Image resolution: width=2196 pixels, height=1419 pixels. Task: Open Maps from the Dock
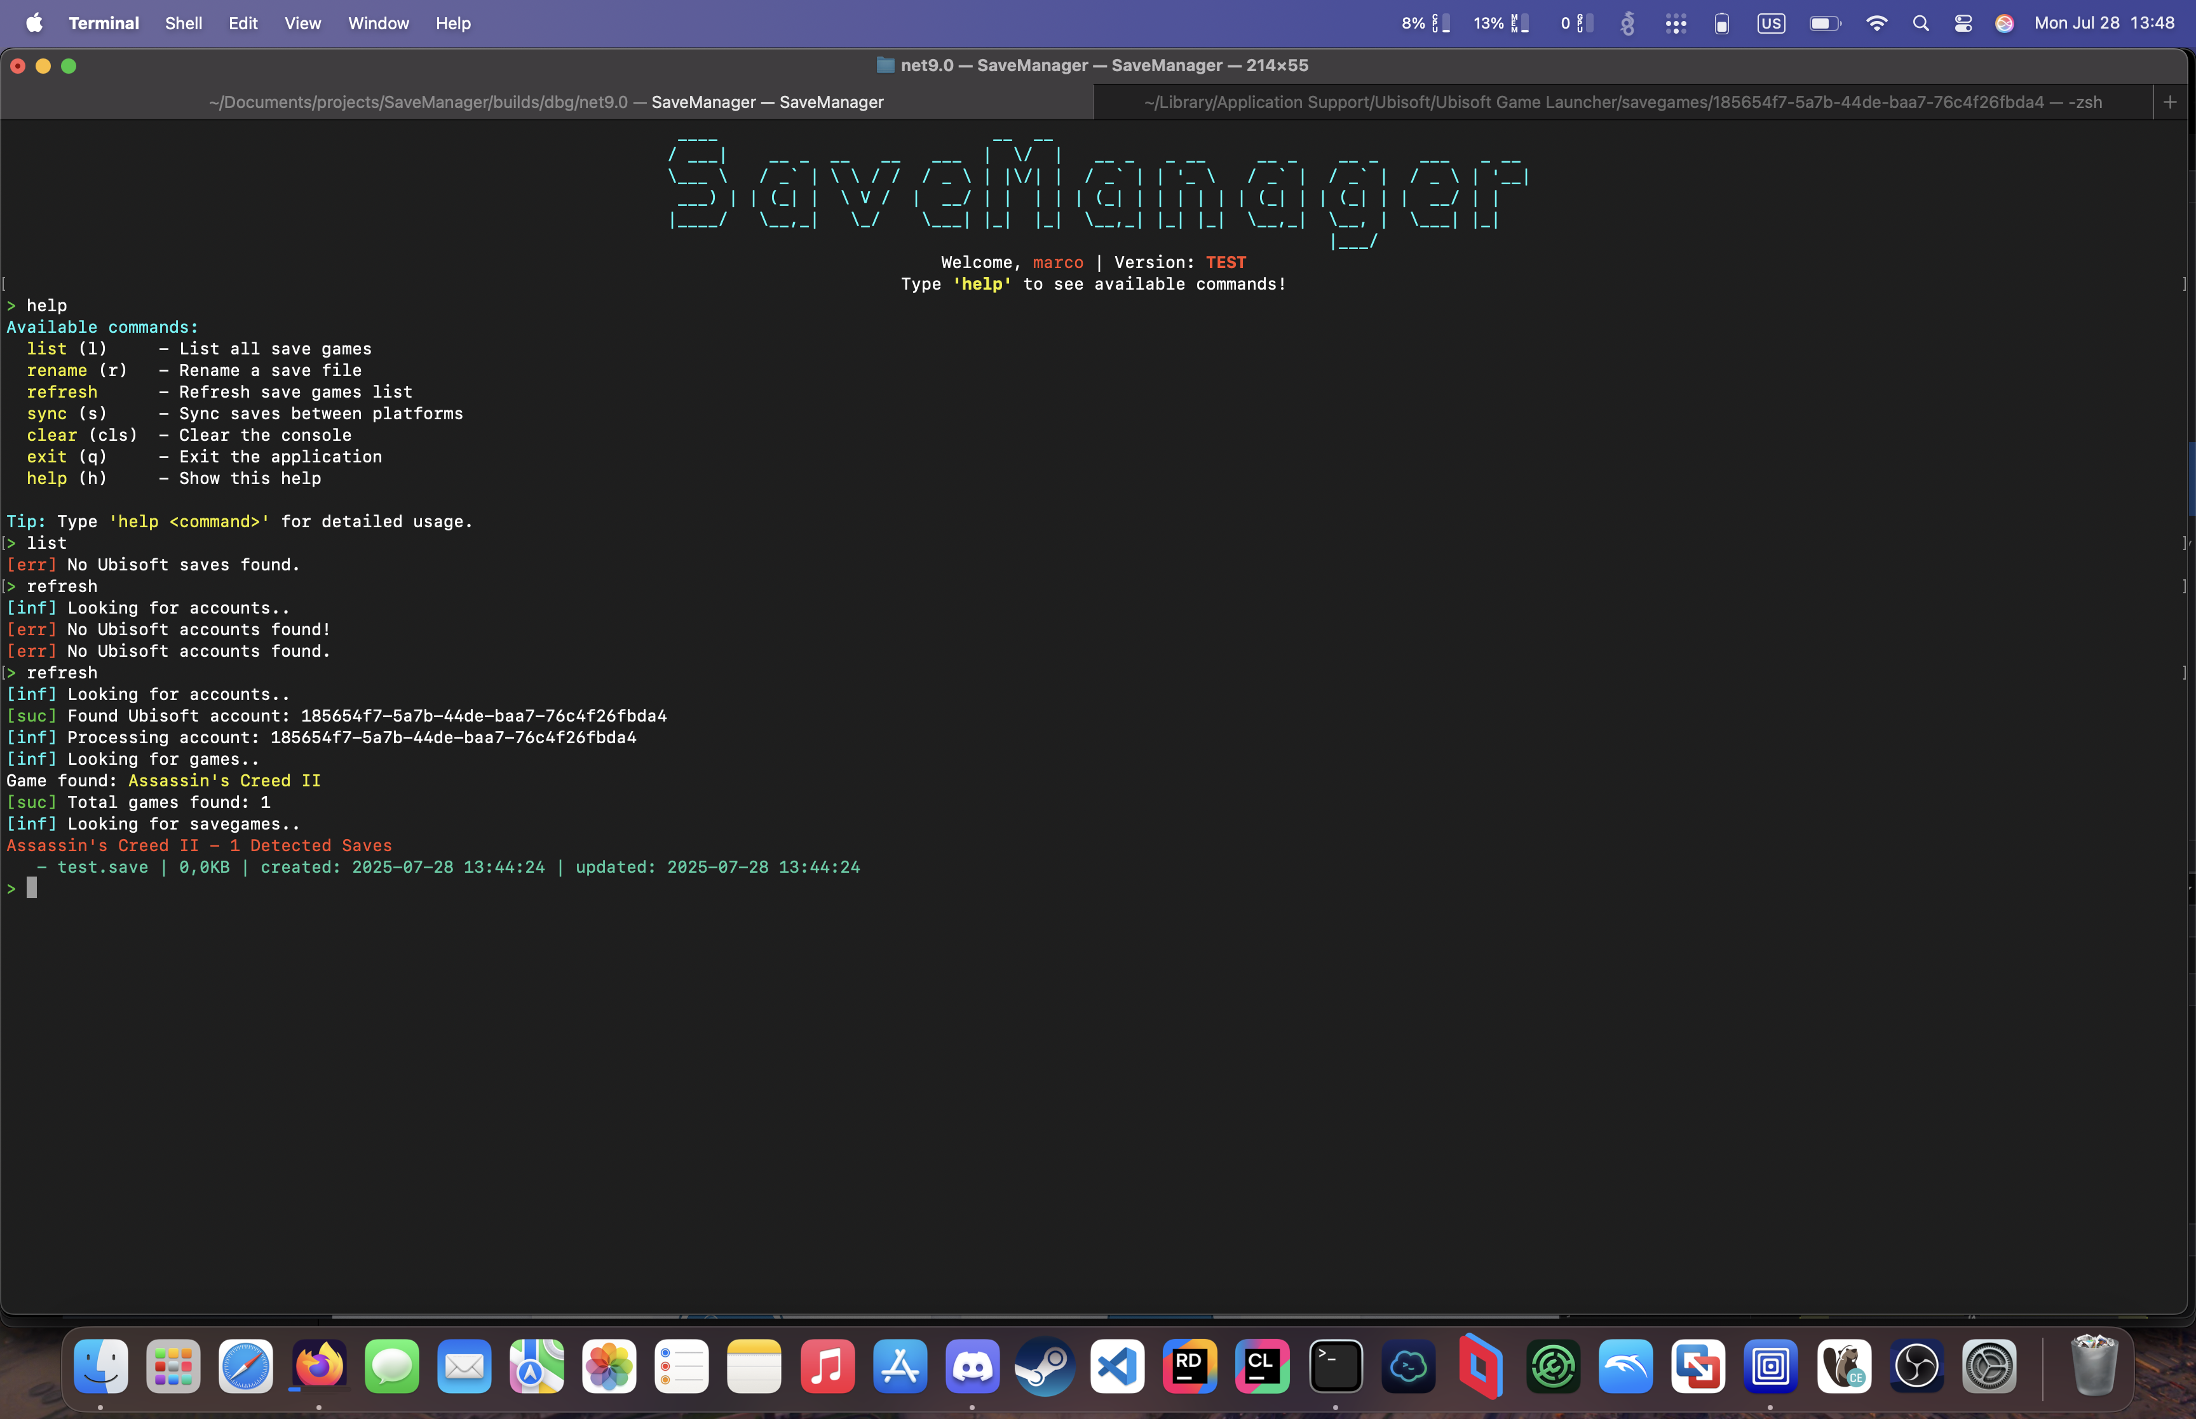(x=536, y=1366)
